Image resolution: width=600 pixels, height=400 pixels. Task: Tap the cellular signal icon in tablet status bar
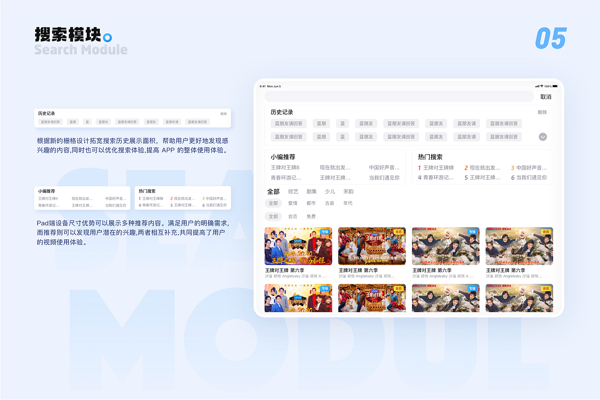click(537, 86)
